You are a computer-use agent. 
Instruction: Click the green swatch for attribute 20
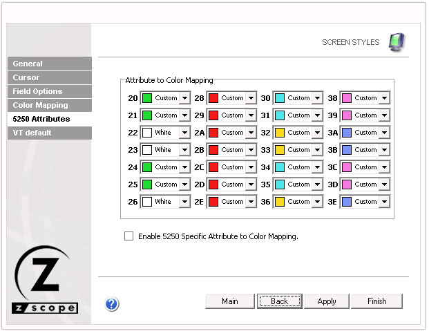(147, 98)
